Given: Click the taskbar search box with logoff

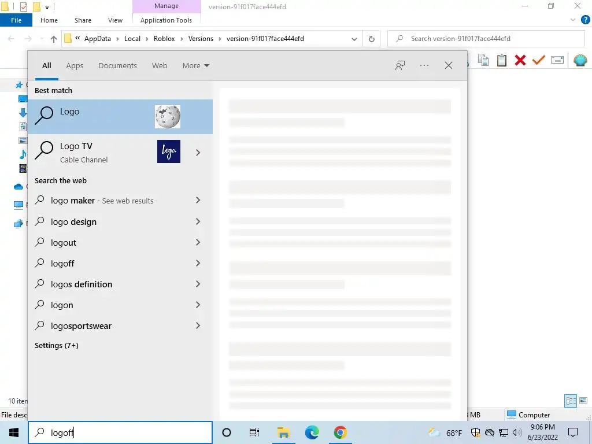Looking at the screenshot, I should point(120,432).
